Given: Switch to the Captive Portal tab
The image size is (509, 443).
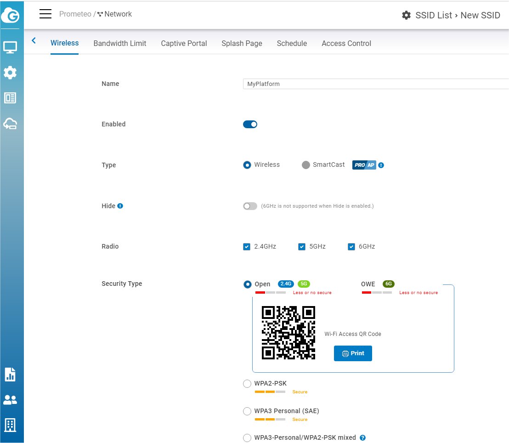Looking at the screenshot, I should pos(184,44).
